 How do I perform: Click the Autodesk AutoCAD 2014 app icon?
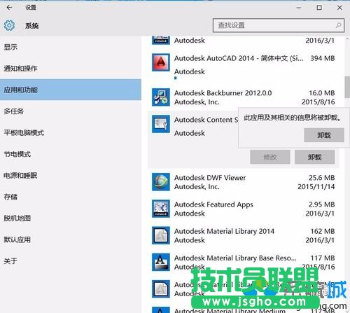pos(161,62)
